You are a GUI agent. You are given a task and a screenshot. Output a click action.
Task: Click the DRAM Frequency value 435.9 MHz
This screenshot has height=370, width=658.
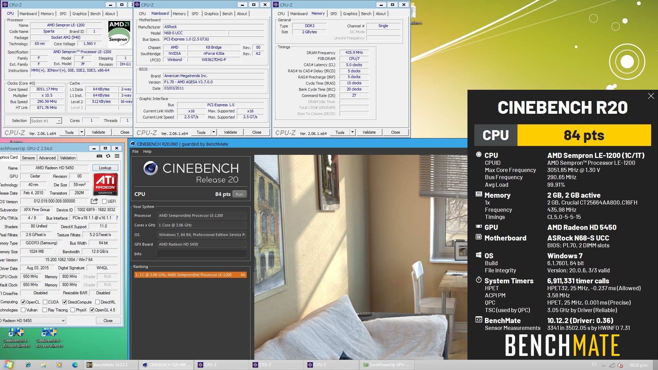tap(354, 53)
